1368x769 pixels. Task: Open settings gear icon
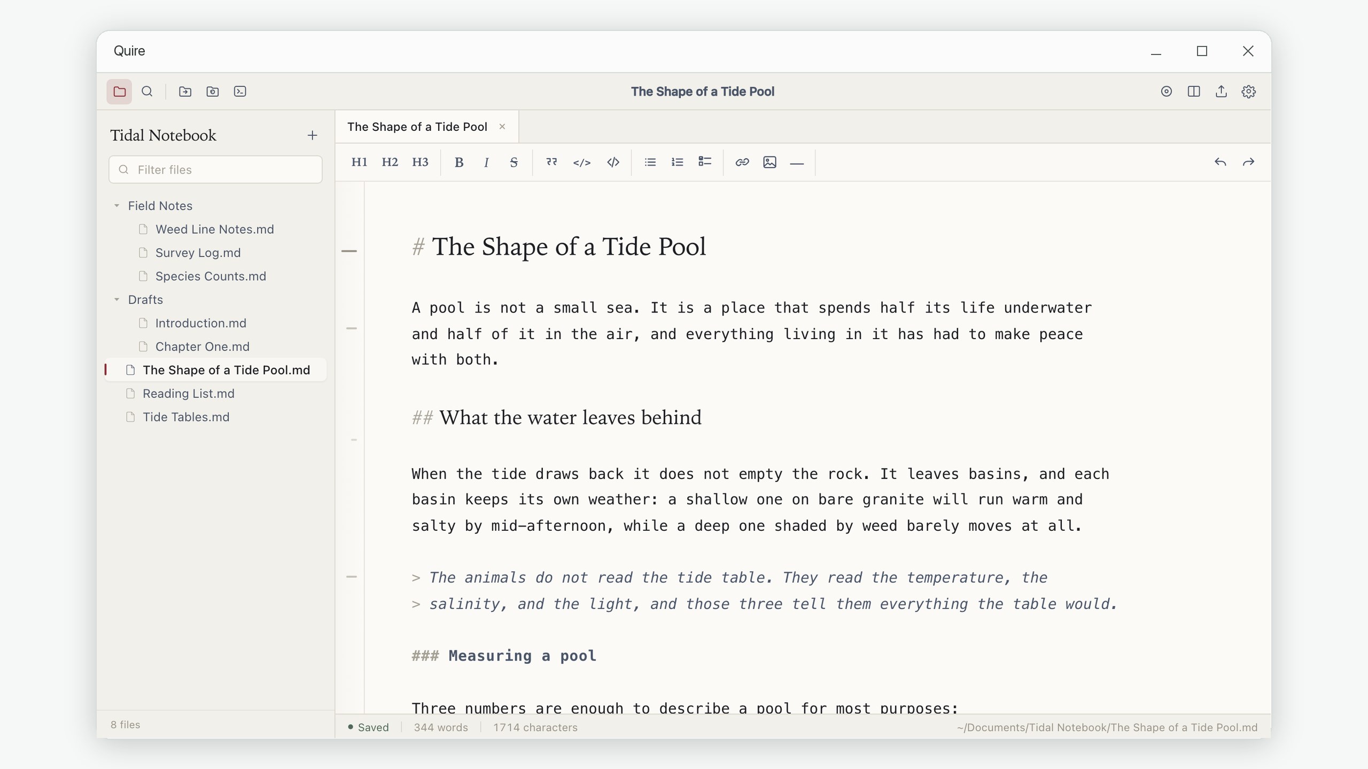coord(1248,91)
